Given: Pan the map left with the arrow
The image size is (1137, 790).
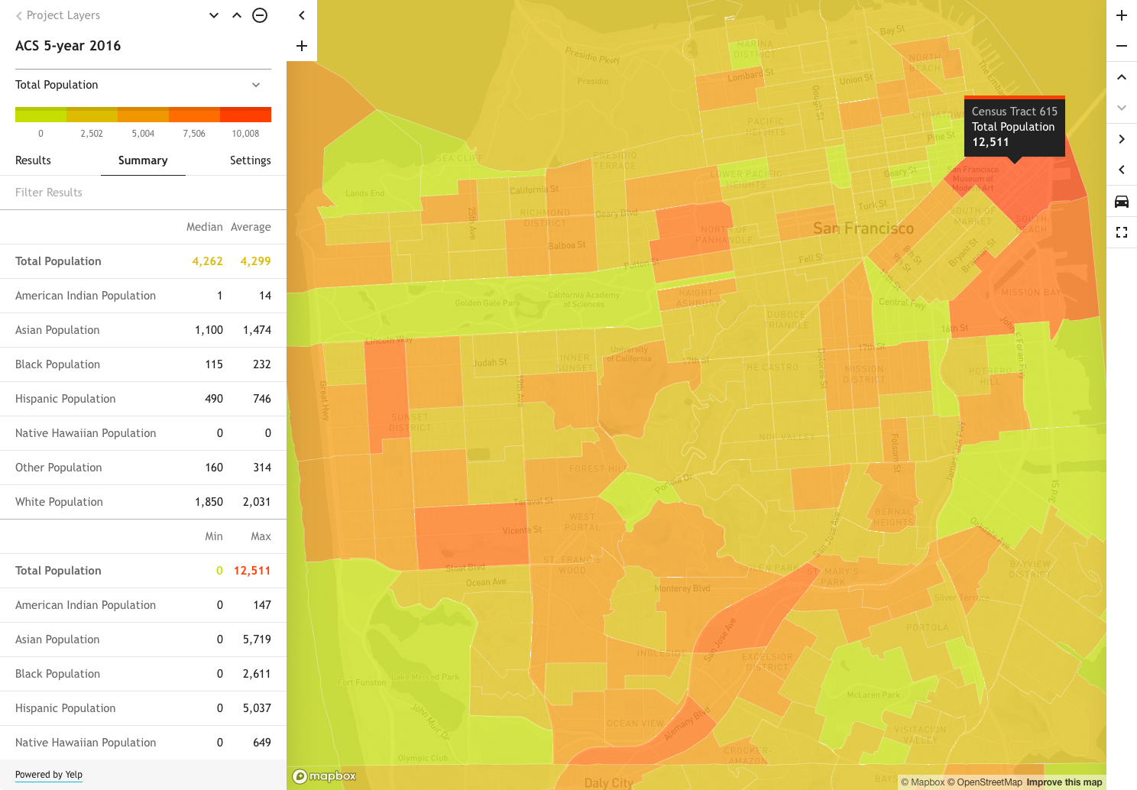Looking at the screenshot, I should click(x=1122, y=170).
